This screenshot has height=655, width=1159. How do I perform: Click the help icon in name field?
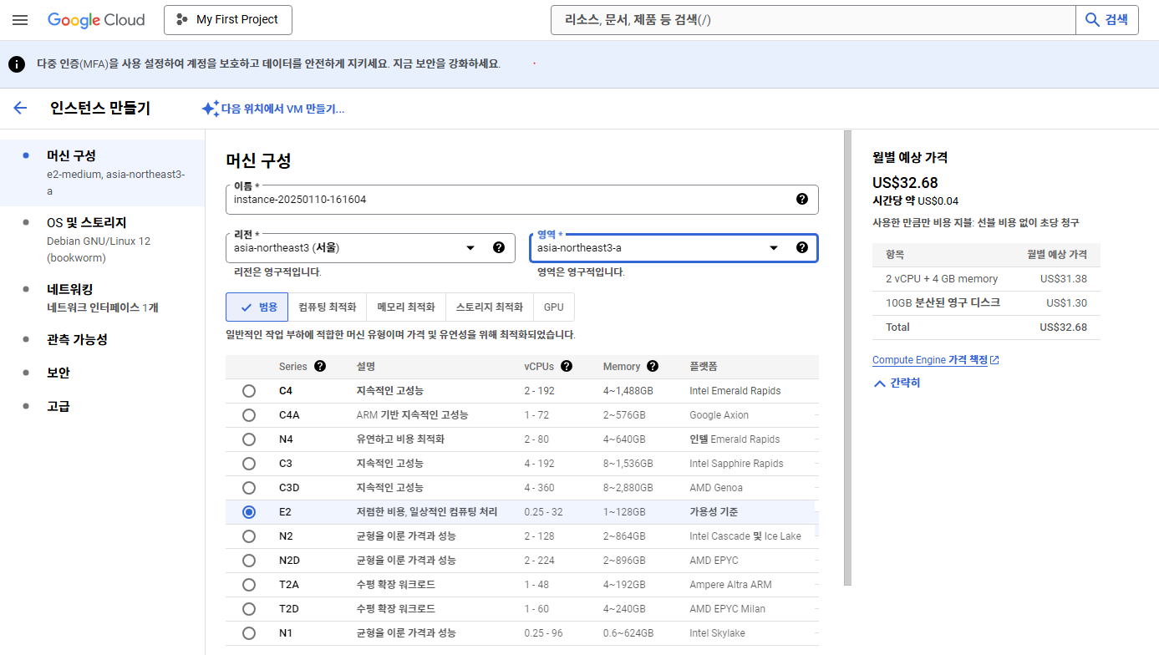click(x=802, y=199)
